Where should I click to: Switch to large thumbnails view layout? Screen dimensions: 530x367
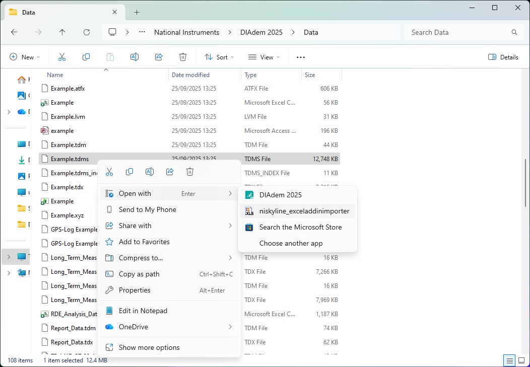521,360
